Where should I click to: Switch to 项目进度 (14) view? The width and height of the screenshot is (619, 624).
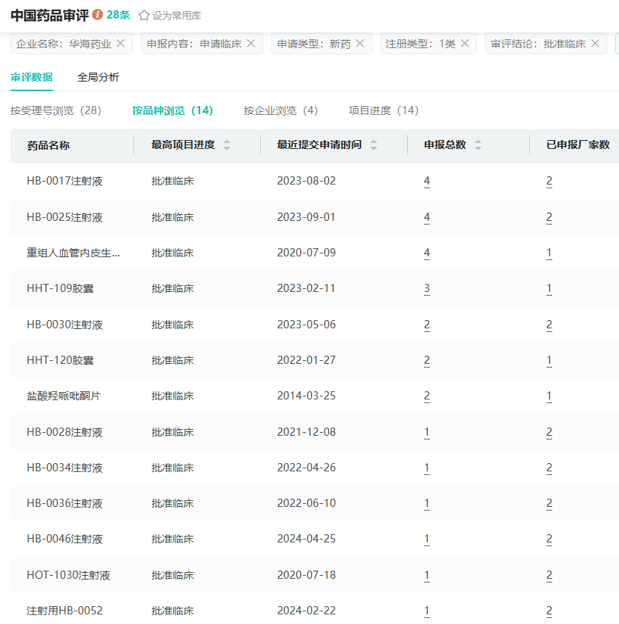pyautogui.click(x=383, y=110)
